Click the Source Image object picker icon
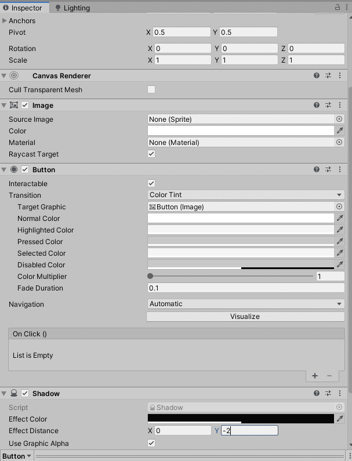 coord(339,119)
